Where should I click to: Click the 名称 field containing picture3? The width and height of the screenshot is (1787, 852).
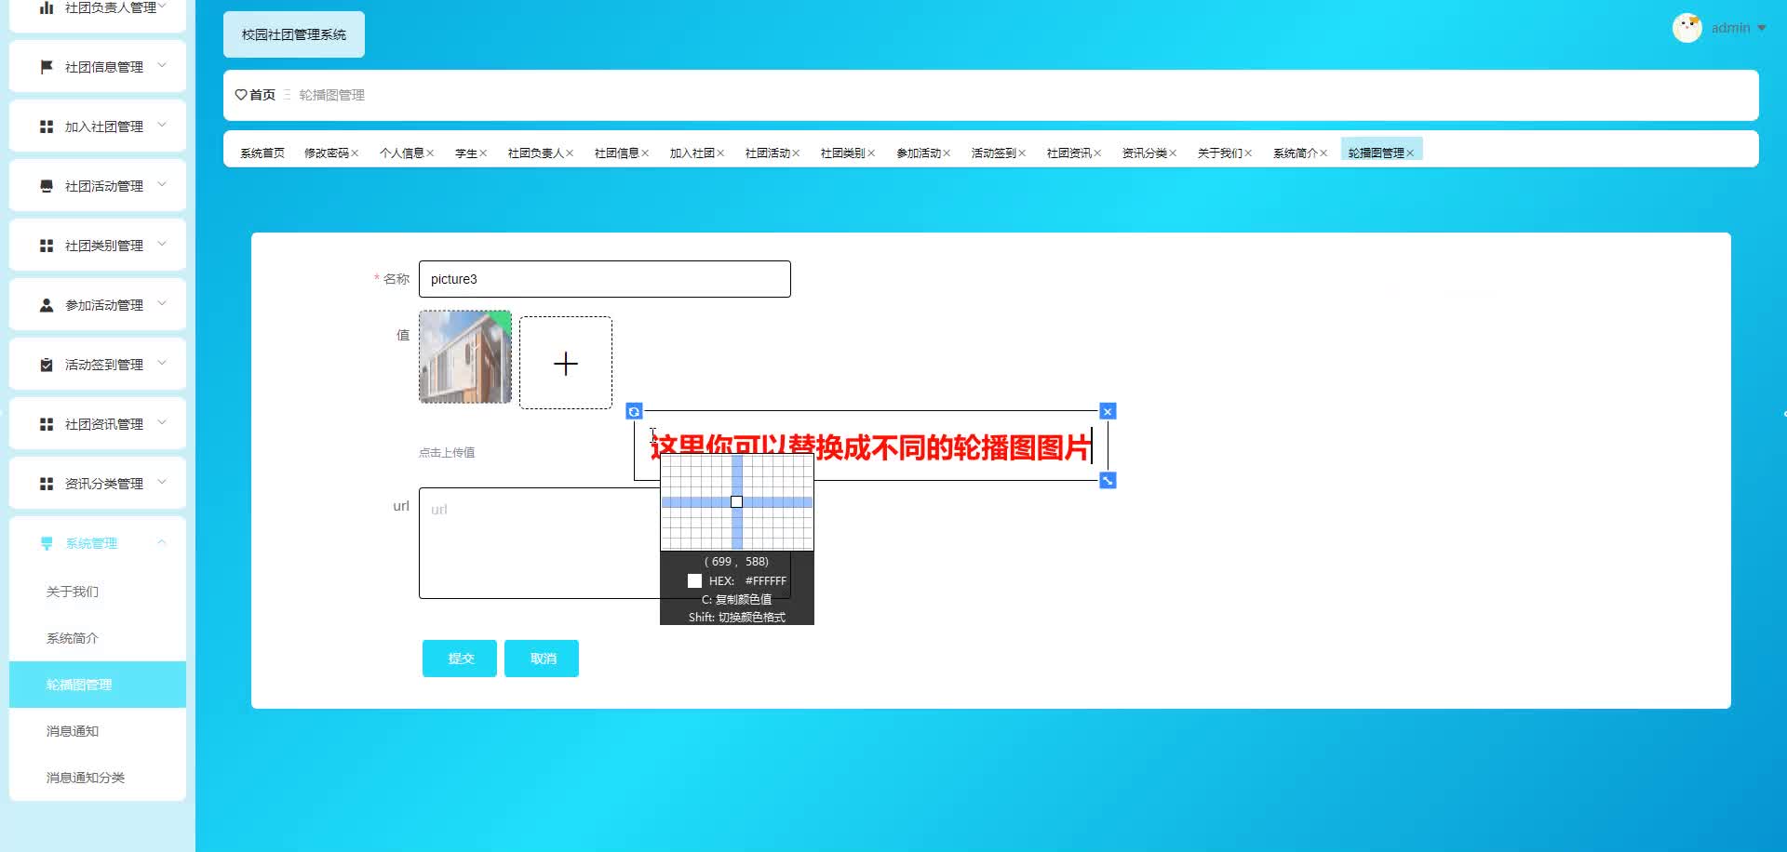[605, 279]
